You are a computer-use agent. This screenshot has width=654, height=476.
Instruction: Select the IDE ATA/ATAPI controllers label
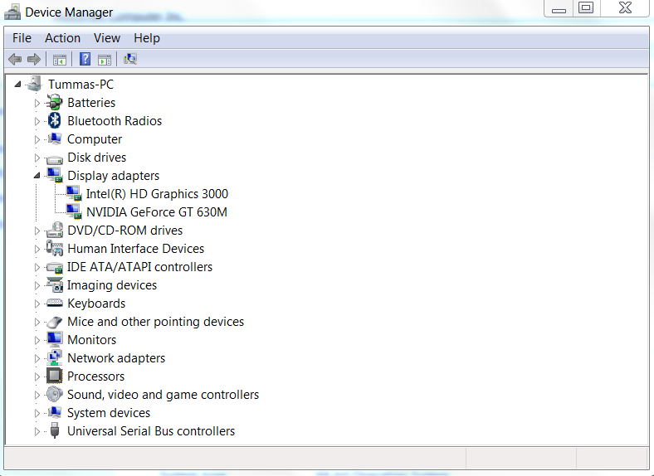(139, 267)
